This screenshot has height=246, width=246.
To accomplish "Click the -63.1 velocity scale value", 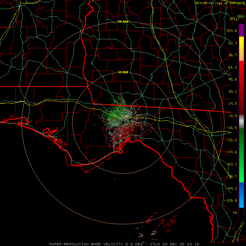I will coord(232,164).
